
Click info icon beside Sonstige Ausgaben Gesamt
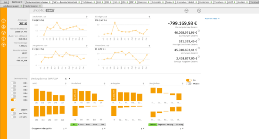tap(199, 57)
